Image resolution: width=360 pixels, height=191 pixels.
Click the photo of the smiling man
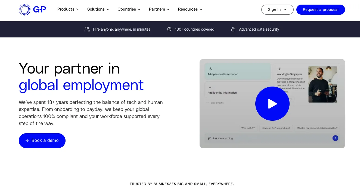[x=323, y=84]
